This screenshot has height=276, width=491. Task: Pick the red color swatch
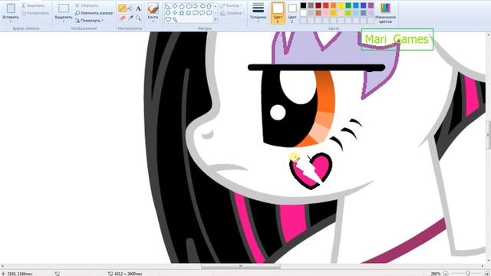tap(325, 5)
